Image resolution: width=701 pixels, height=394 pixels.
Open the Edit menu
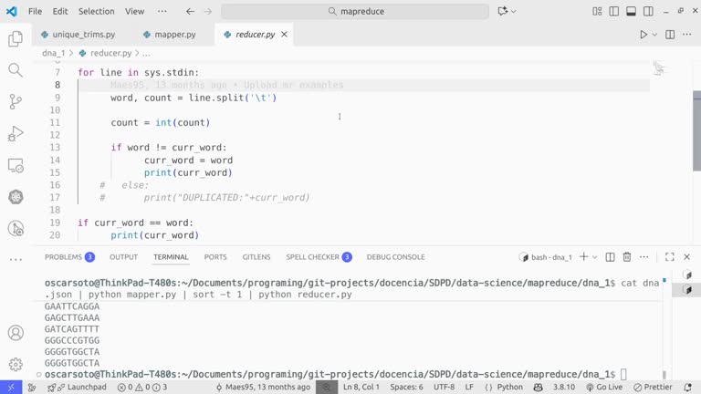[60, 11]
